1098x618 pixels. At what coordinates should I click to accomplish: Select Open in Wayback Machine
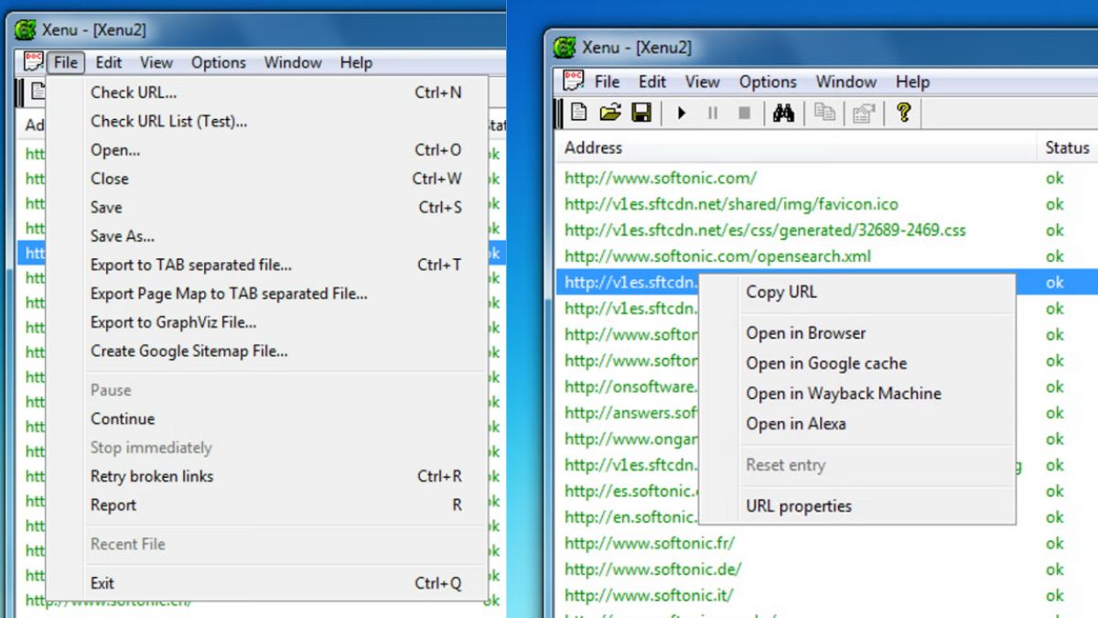[857, 394]
